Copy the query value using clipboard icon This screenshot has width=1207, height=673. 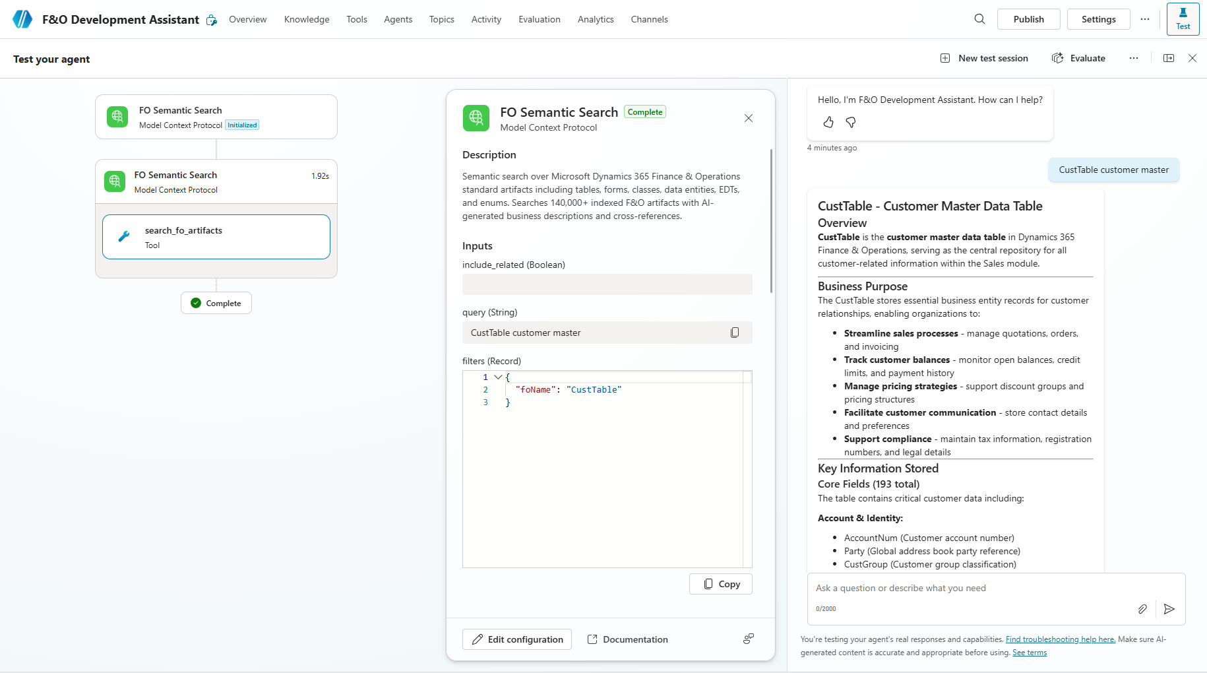pos(735,333)
